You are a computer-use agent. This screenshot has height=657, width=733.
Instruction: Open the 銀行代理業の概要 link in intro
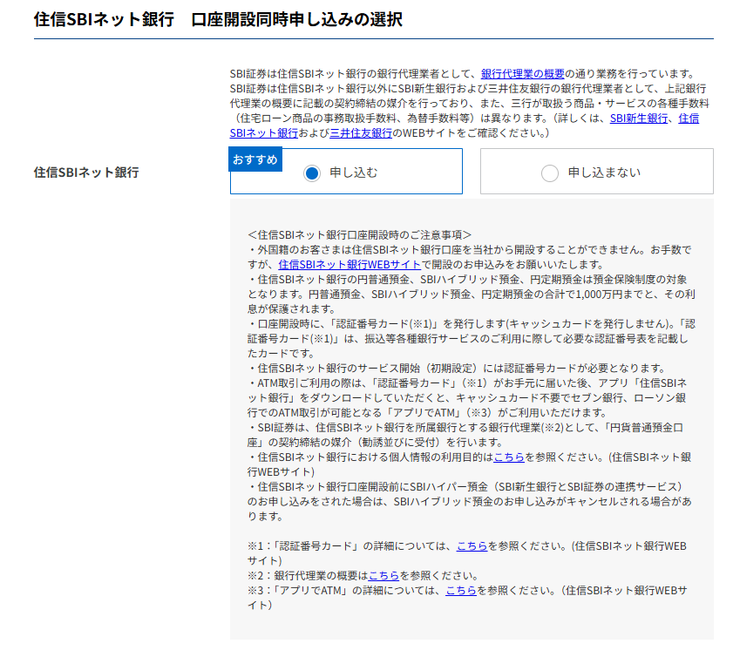tap(522, 74)
